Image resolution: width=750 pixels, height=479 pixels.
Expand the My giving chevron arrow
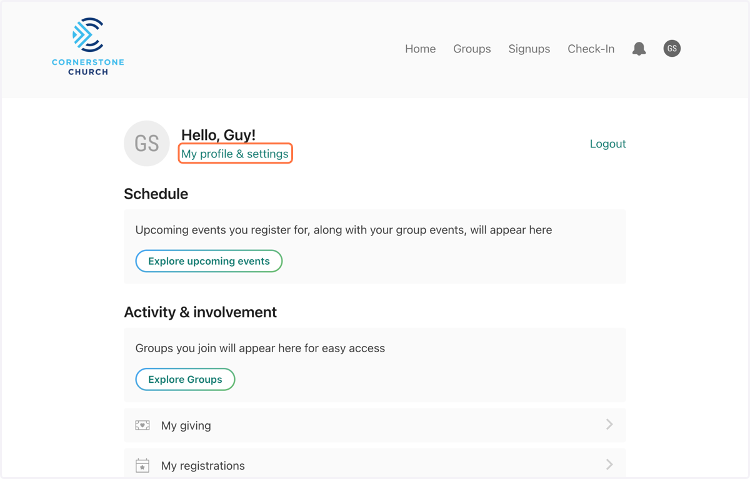point(609,425)
